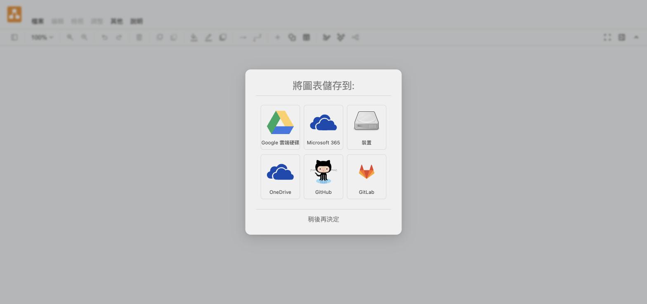Select 裝置 hard drive storage
Screen dimensions: 647x304
click(366, 127)
